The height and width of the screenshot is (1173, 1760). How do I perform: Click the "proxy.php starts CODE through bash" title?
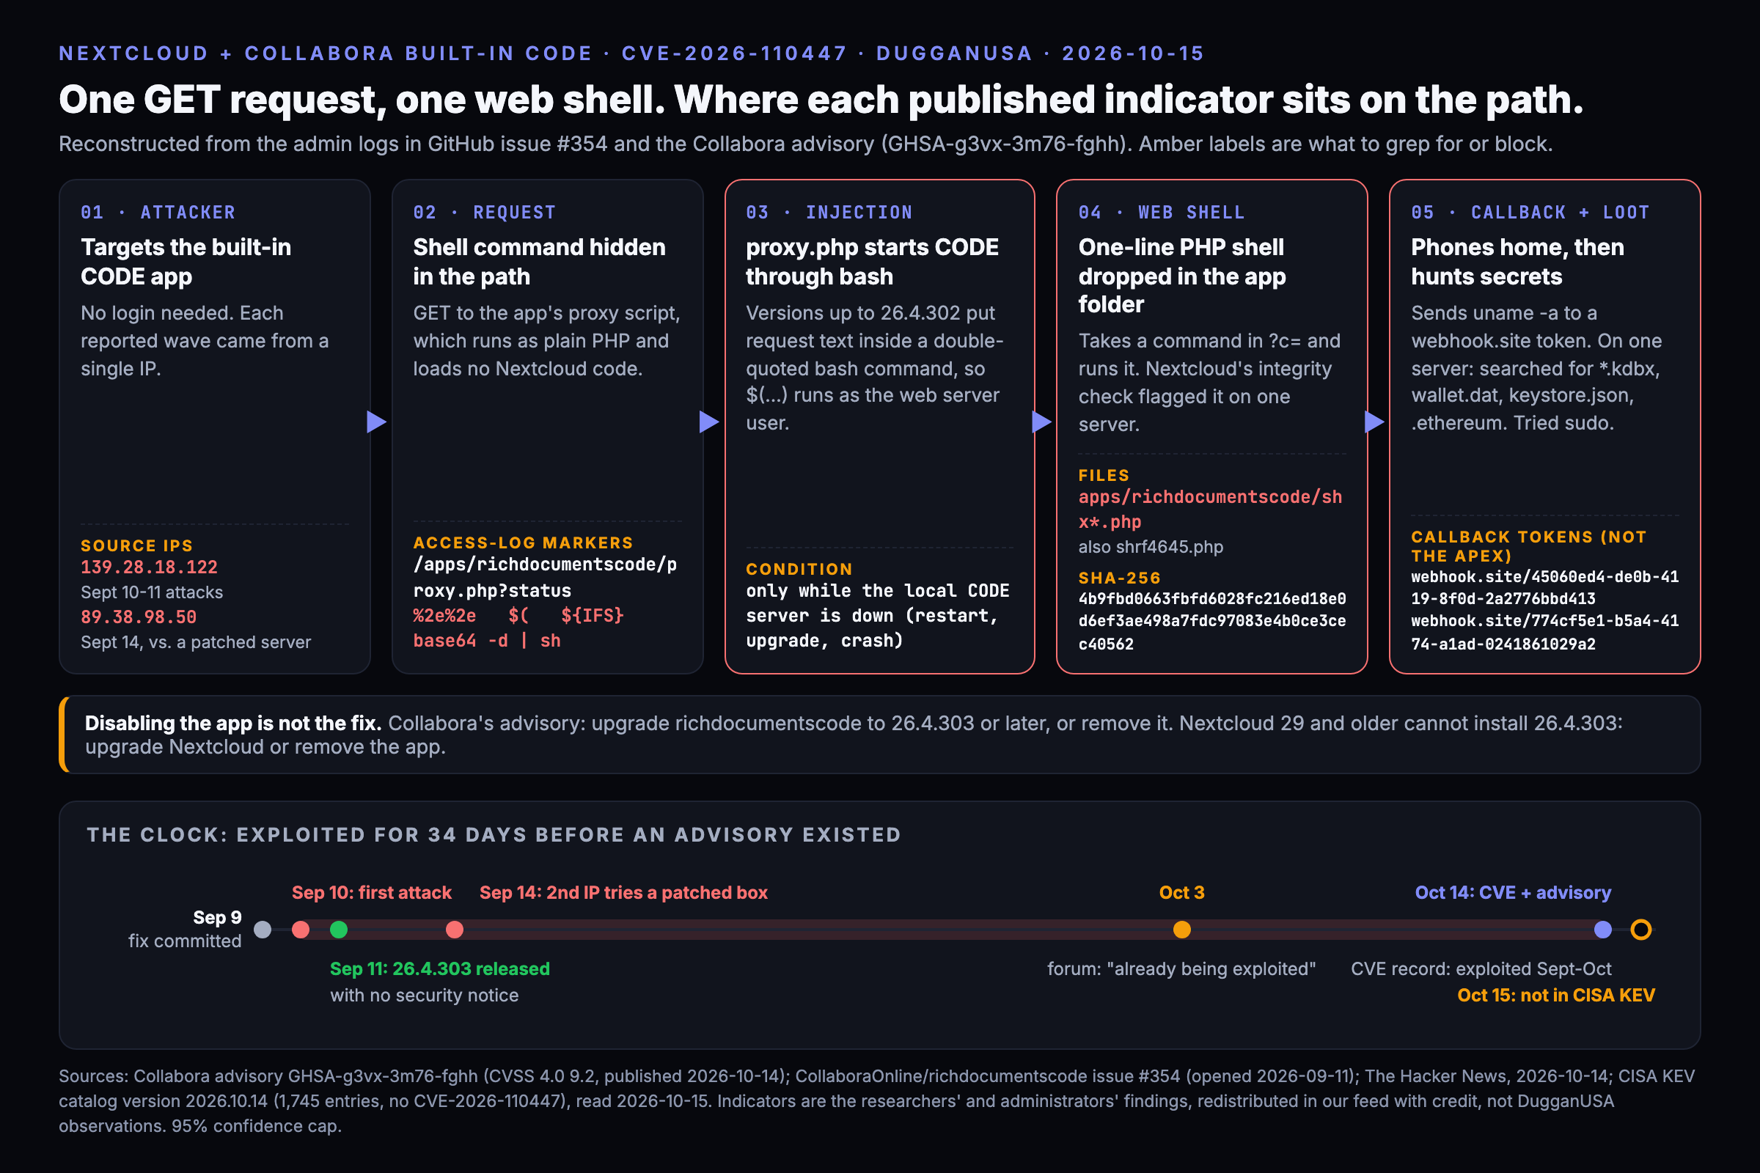coord(872,262)
